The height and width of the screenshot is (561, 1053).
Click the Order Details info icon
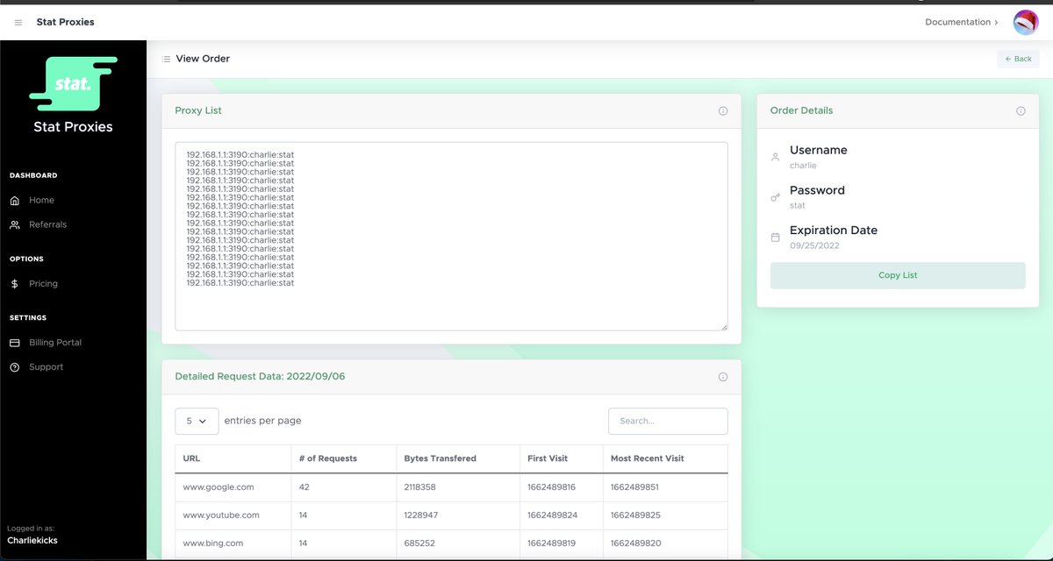[x=1021, y=111]
